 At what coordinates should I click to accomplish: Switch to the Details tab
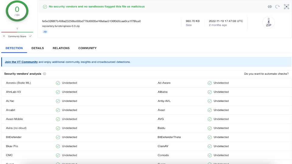pyautogui.click(x=38, y=48)
